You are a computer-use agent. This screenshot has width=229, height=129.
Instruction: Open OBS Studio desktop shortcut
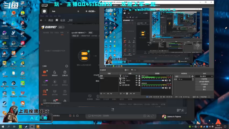click(x=13, y=44)
